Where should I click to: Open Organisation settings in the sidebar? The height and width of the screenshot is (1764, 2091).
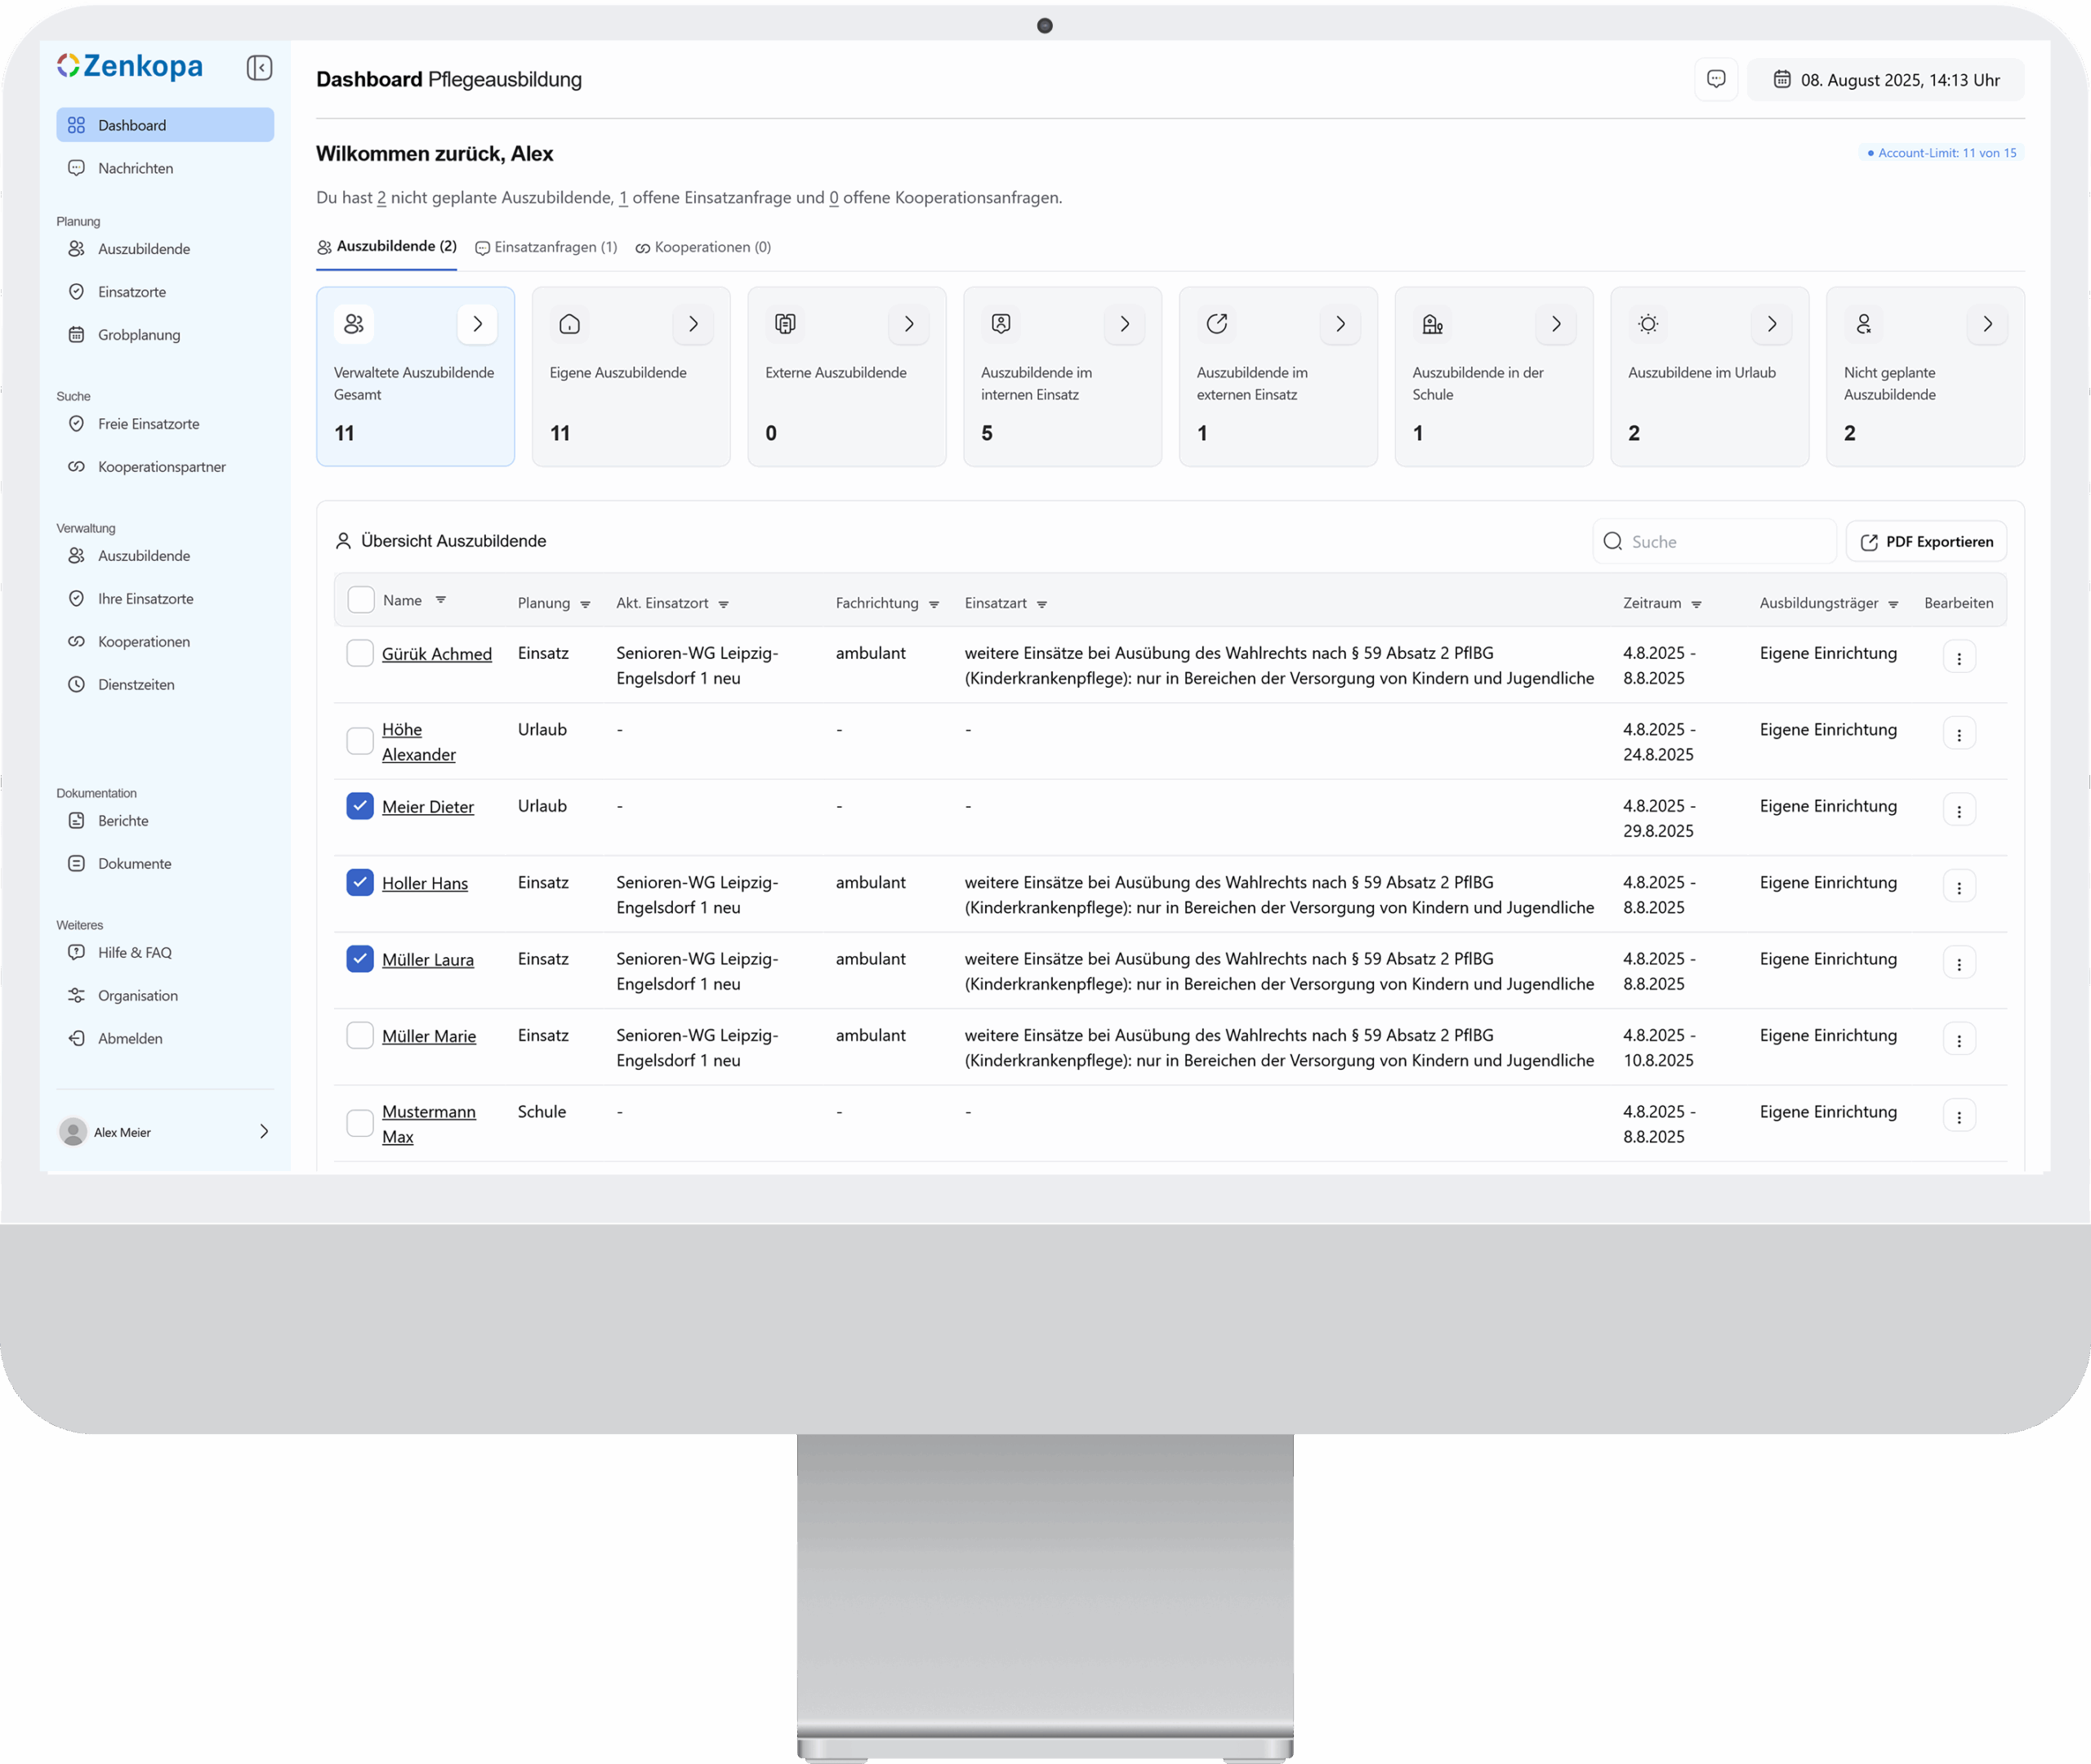137,996
